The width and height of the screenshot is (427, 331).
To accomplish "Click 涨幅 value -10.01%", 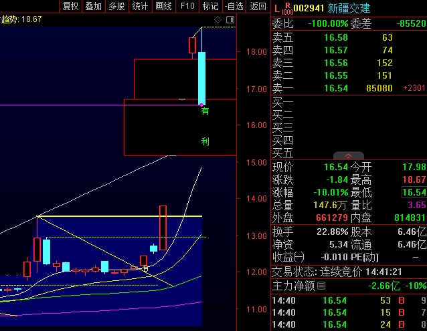I will click(331, 192).
